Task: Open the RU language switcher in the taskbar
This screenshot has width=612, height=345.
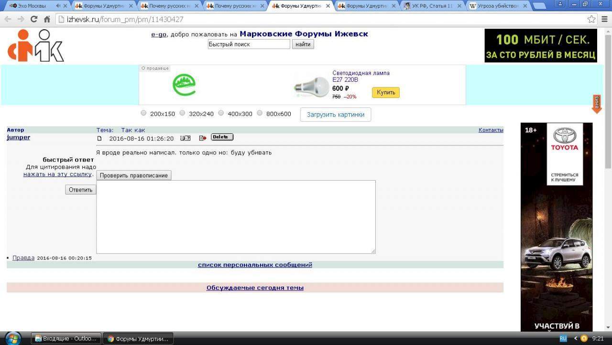Action: pos(563,338)
